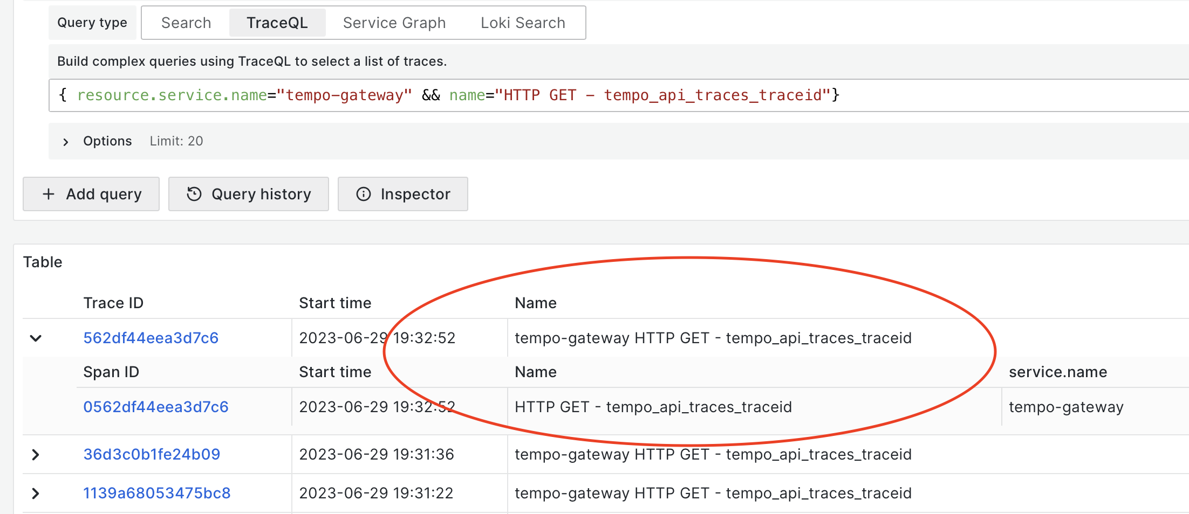
Task: Click the Options disclosure arrow
Action: point(65,141)
